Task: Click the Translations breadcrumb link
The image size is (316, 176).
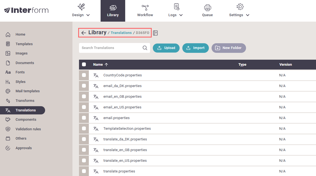Action: click(x=121, y=33)
